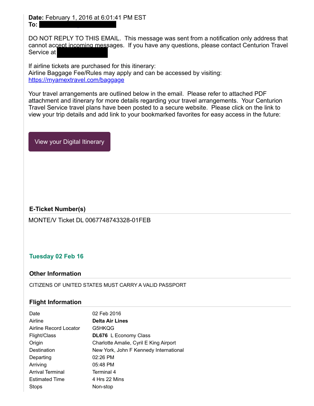This screenshot has height=406, width=314.
Task: Click the MONTE/V ticket number line
Action: click(89, 220)
